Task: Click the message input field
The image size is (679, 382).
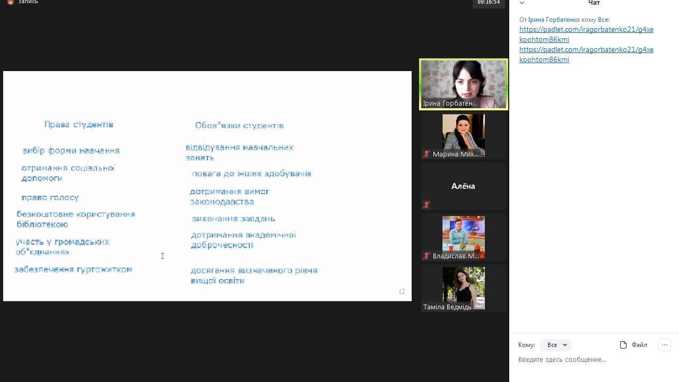Action: click(589, 360)
